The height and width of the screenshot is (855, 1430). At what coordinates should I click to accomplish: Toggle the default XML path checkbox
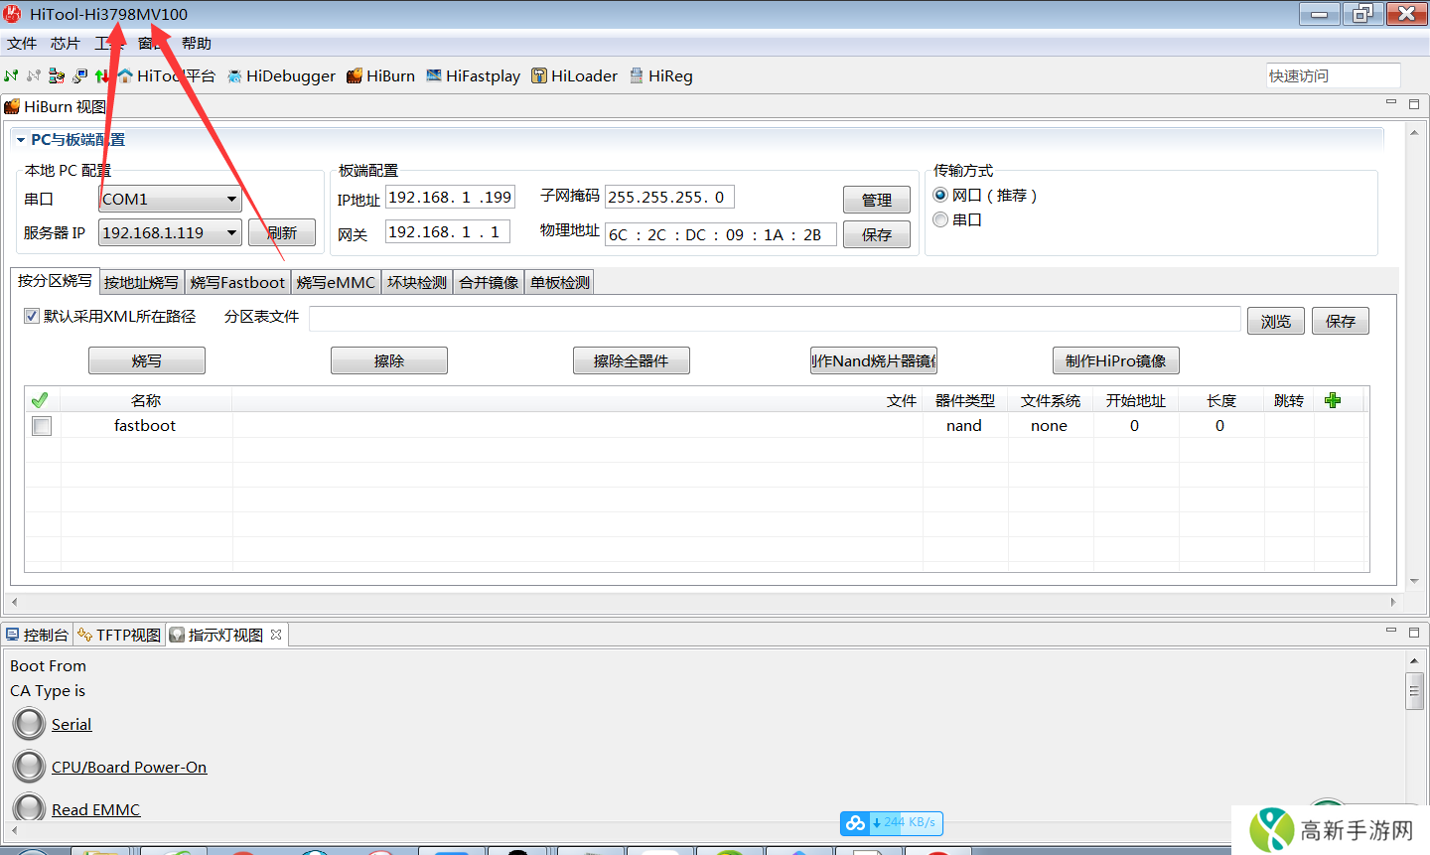tap(32, 316)
